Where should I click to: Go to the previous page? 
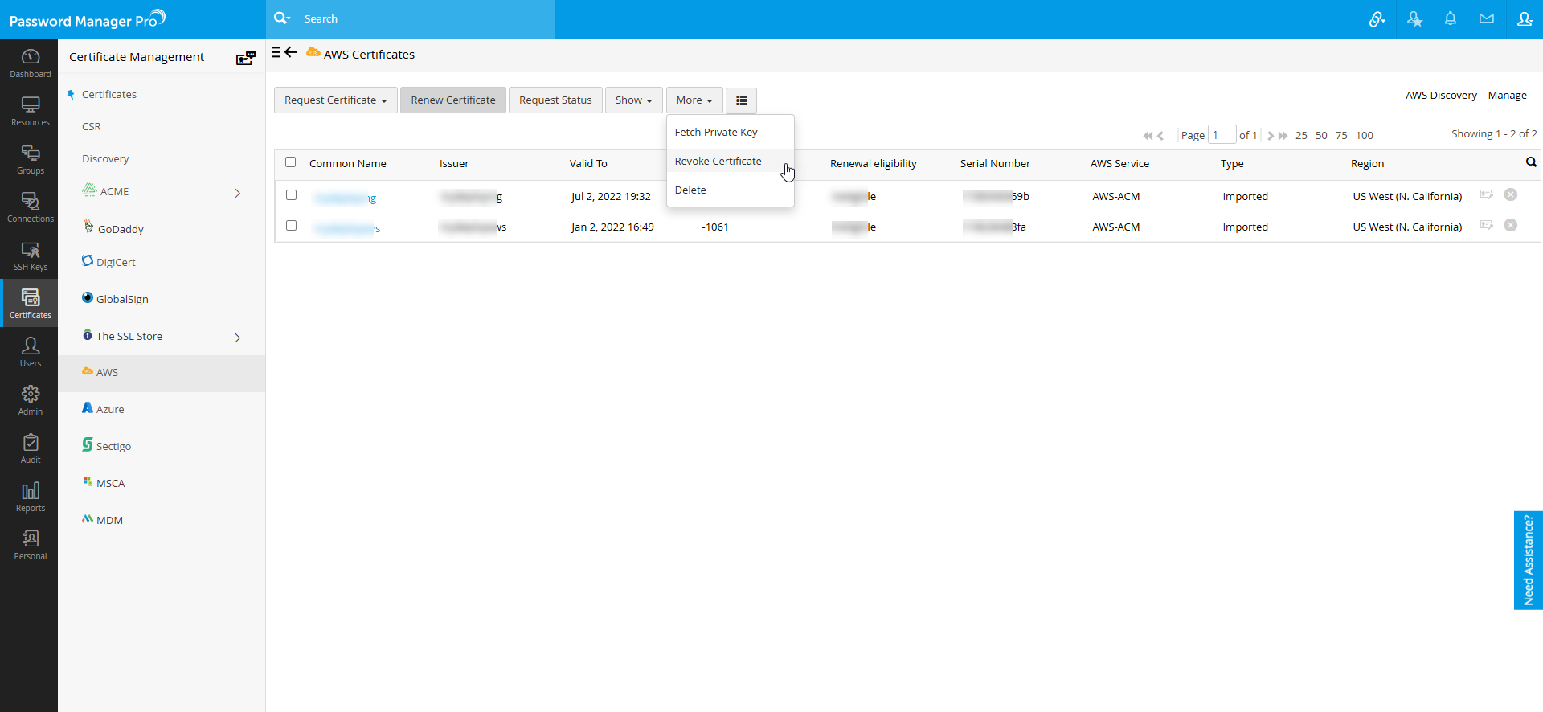1160,136
